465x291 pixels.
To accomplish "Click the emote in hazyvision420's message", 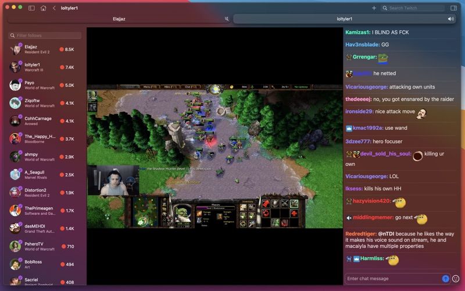I will coord(399,203).
